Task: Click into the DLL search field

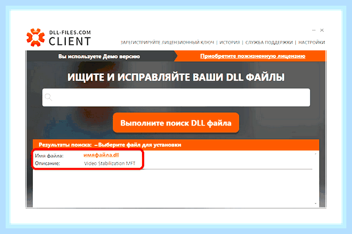Action: coord(176,98)
